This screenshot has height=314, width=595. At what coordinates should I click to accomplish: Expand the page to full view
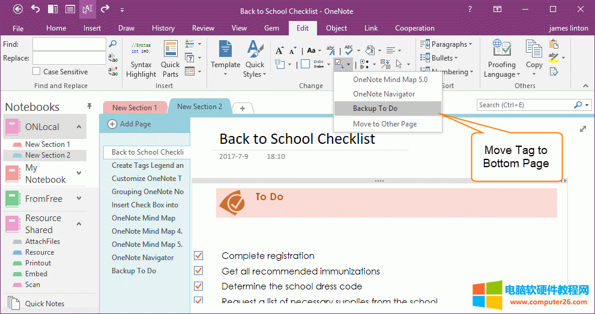pos(582,129)
